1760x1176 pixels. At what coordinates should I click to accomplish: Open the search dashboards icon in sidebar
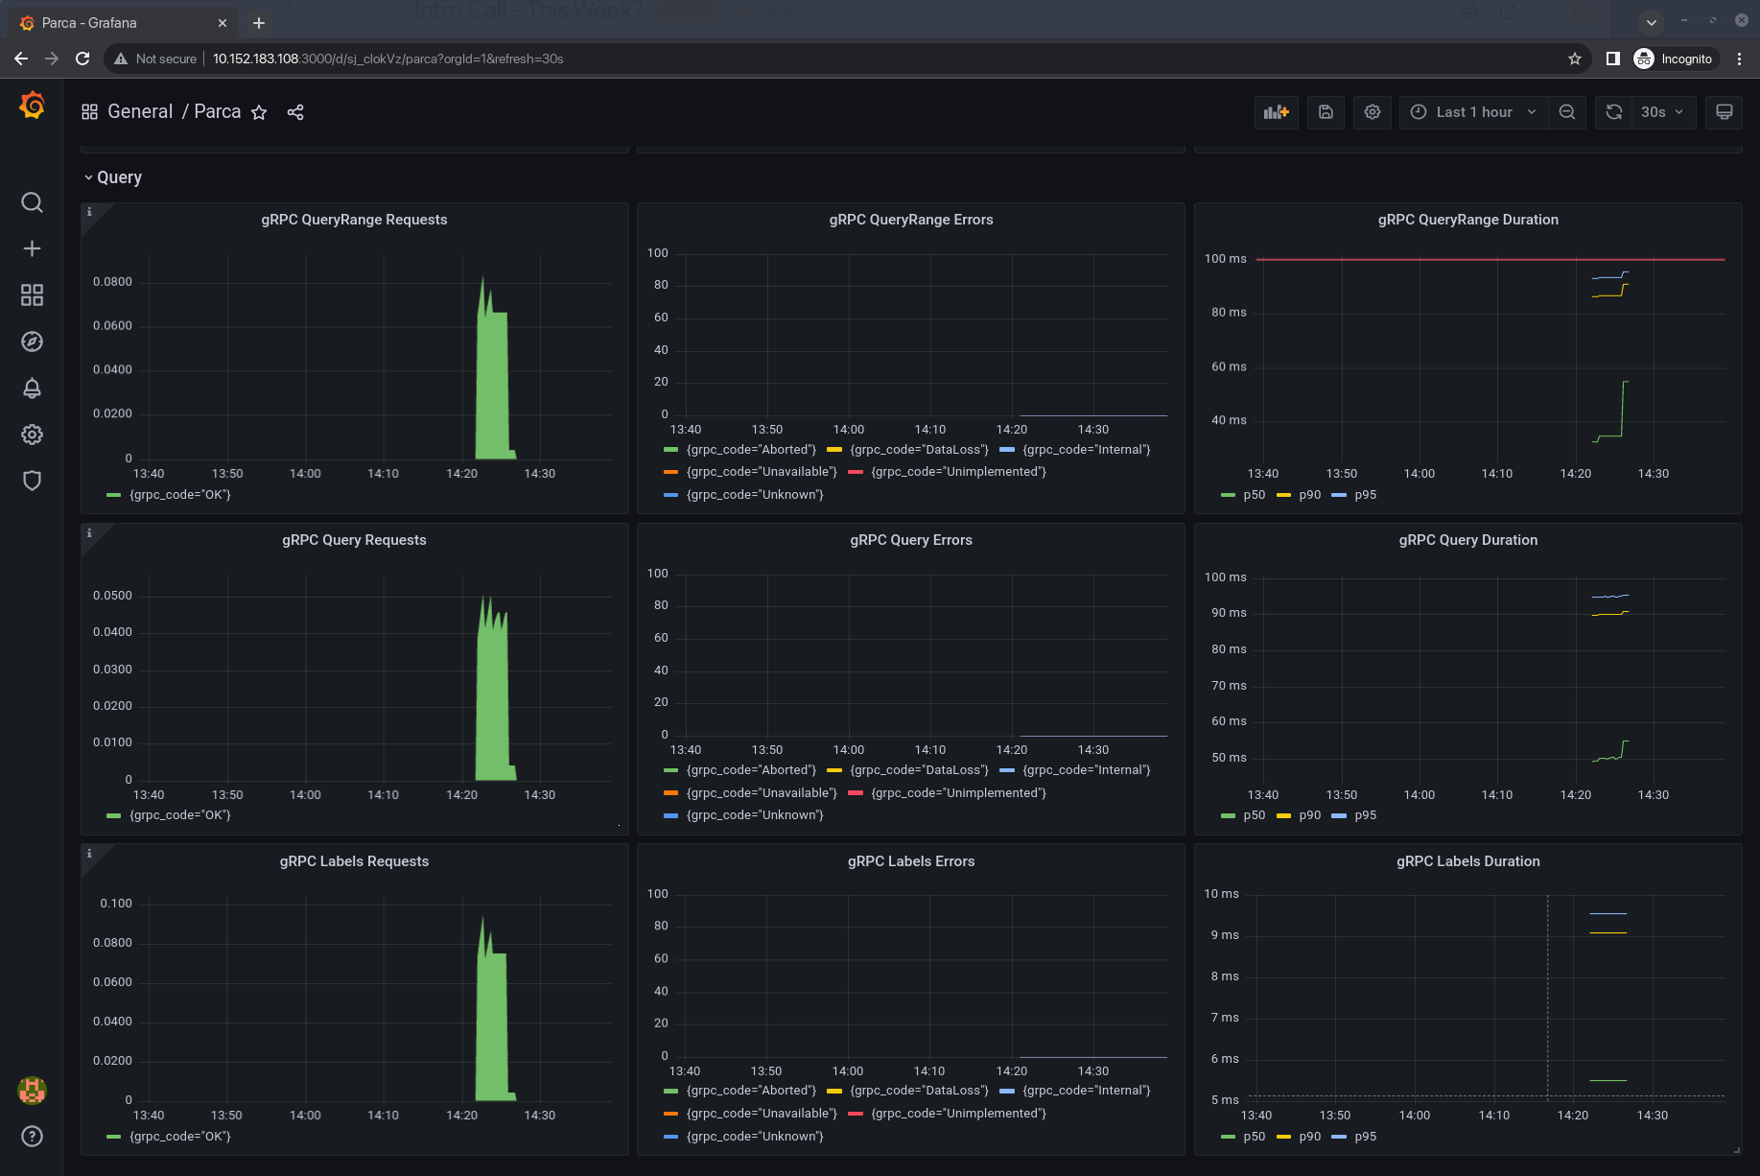coord(32,202)
